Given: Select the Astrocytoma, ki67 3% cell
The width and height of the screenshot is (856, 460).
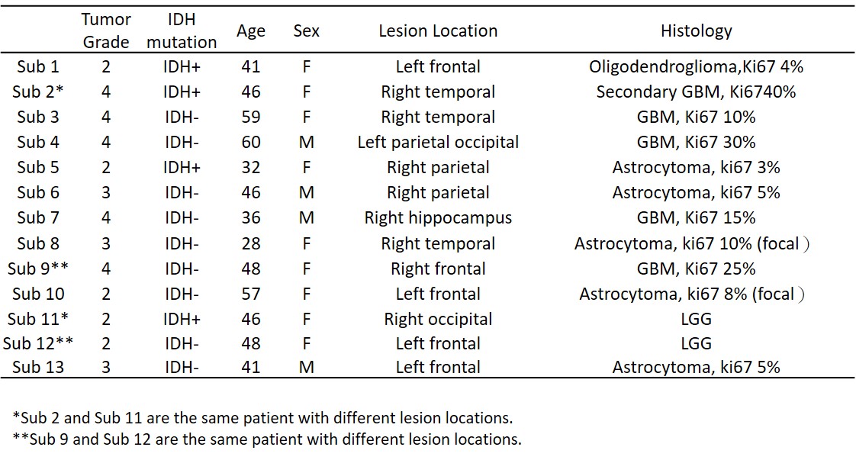Looking at the screenshot, I should coord(696,168).
